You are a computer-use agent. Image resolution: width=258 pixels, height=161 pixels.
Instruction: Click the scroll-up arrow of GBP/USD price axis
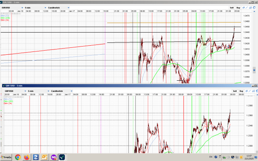pyautogui.click(x=257, y=95)
